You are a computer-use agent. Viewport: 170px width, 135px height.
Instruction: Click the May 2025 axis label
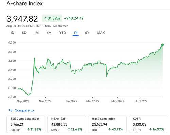click(x=118, y=101)
